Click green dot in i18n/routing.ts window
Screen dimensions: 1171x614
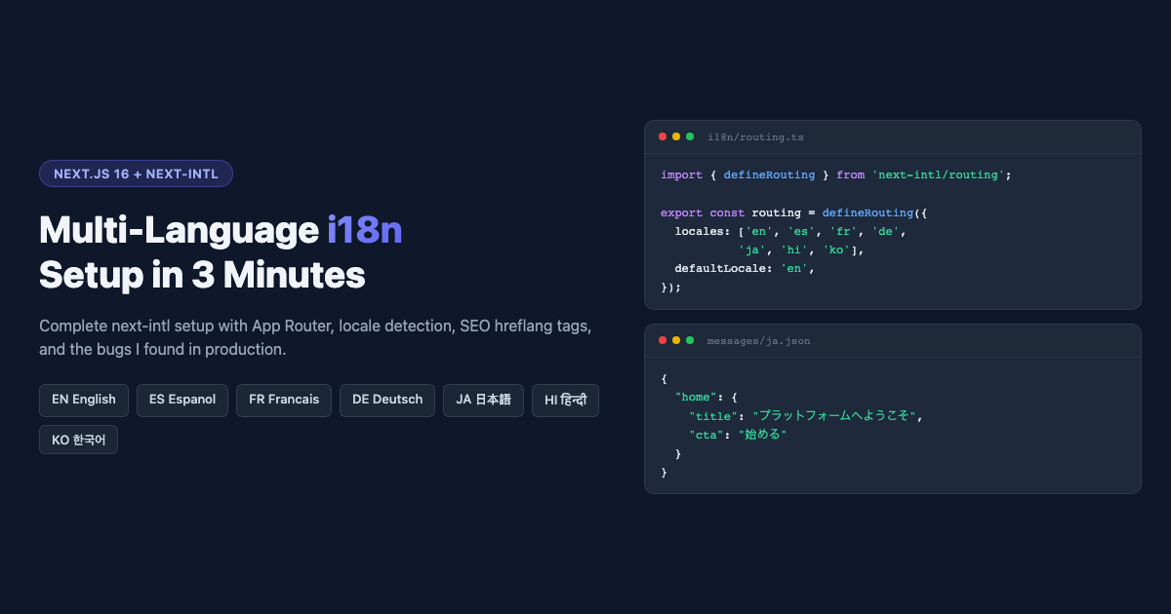690,136
